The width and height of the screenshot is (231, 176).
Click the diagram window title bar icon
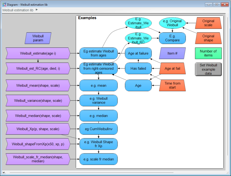(4, 5)
